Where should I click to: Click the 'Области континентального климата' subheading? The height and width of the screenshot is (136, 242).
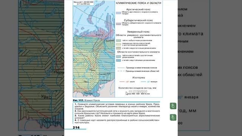click(138, 52)
